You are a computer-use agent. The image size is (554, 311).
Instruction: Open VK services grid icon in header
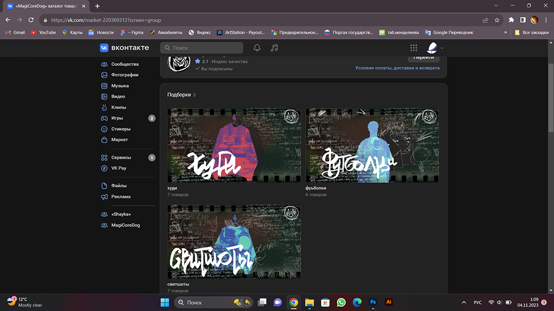[414, 48]
